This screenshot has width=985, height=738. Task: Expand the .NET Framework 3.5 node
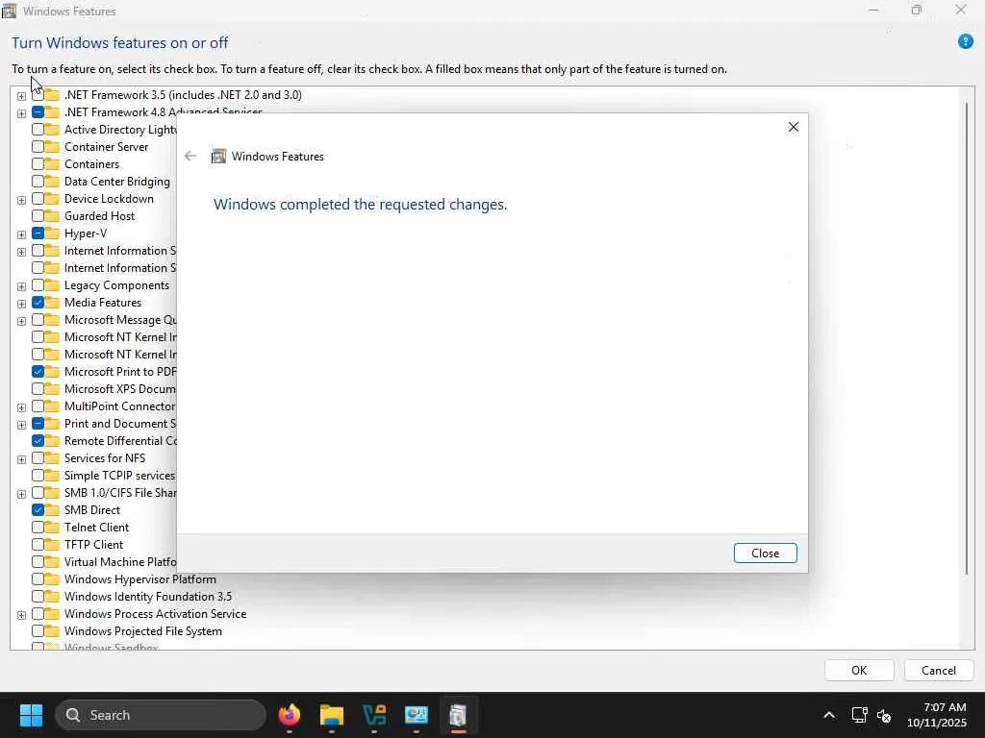(21, 96)
